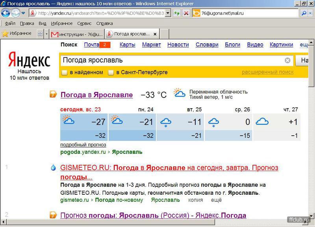
Task: Open gismeteo.ru green URL link
Action: (74, 200)
